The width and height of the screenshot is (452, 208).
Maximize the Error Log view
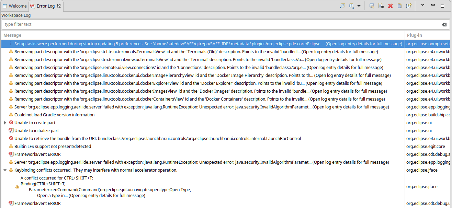443,5
